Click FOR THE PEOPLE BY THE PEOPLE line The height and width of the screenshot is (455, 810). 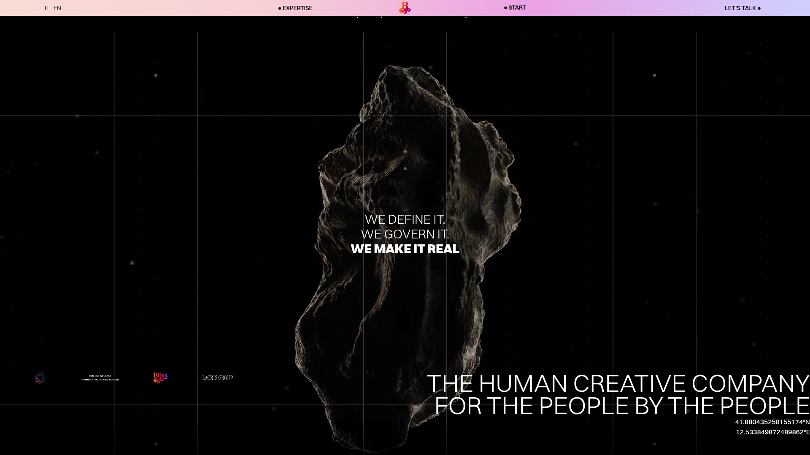[x=622, y=406]
